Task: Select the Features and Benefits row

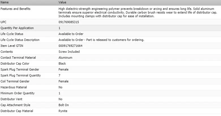Action: point(16,9)
